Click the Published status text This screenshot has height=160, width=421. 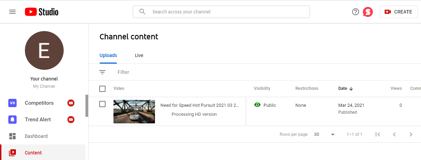[x=347, y=112]
